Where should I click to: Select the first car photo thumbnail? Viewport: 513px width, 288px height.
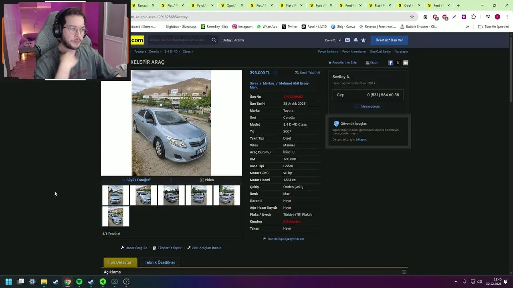[x=115, y=195]
